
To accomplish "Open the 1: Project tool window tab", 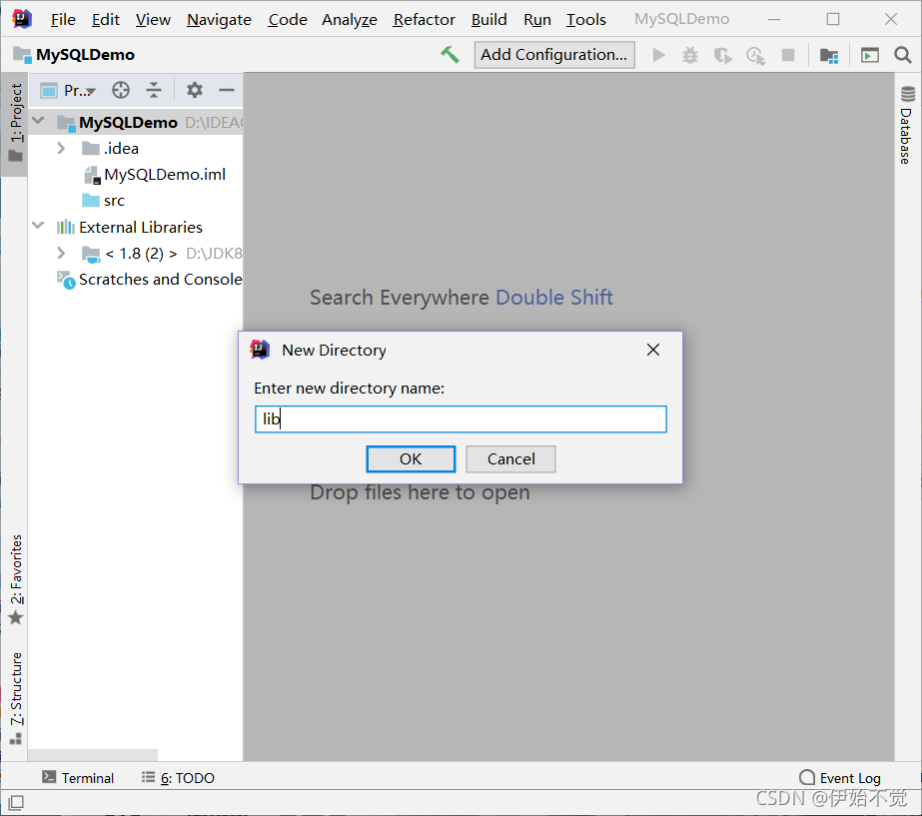I will (x=15, y=124).
